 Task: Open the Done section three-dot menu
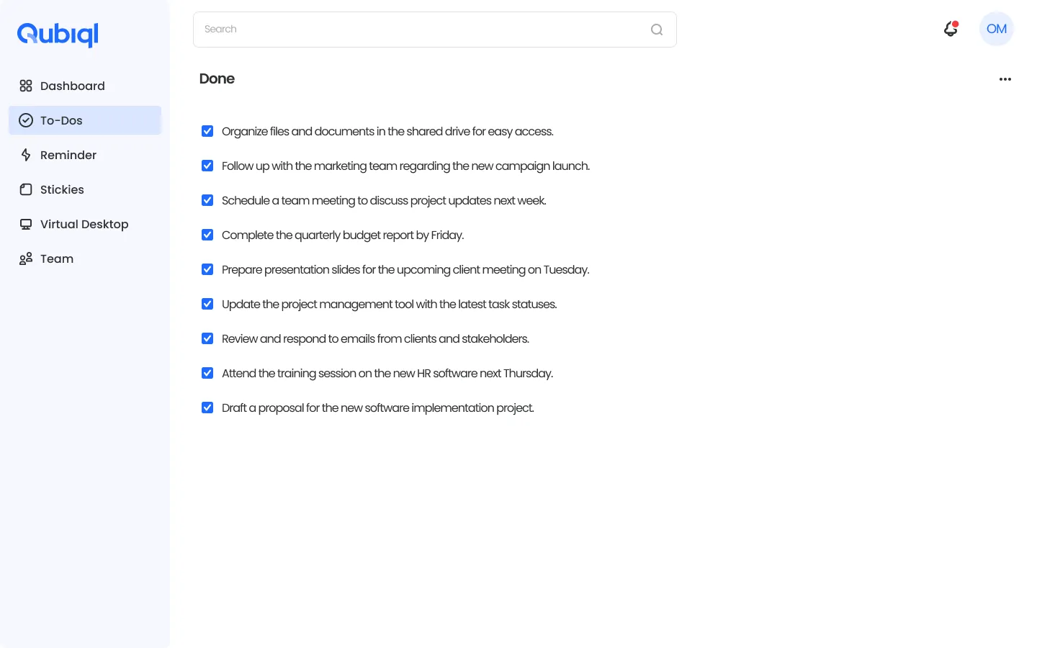click(x=1005, y=79)
